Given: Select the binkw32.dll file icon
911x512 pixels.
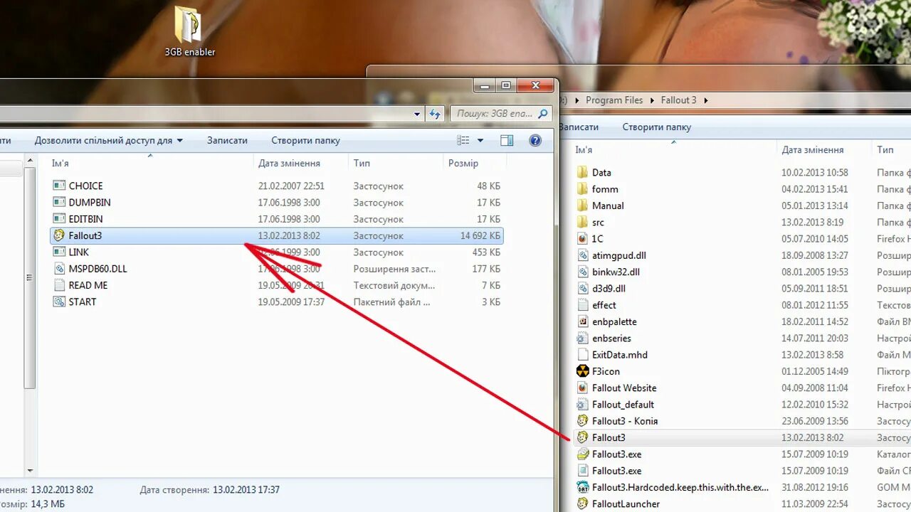Looking at the screenshot, I should 582,272.
